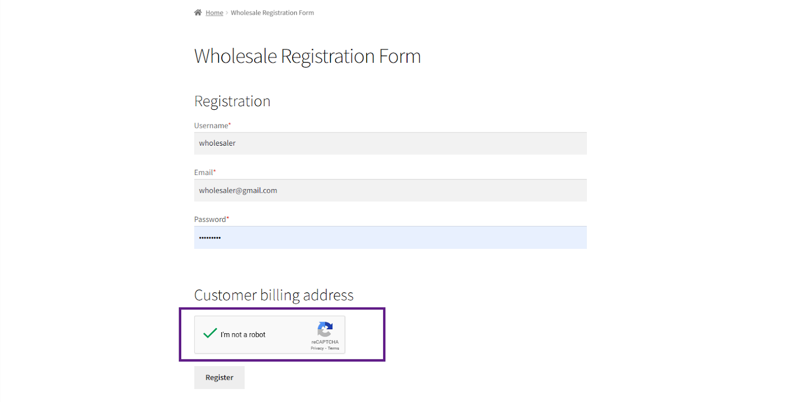Image resolution: width=810 pixels, height=402 pixels.
Task: Toggle the green reCAPTCHA checkmark box
Action: coord(210,333)
